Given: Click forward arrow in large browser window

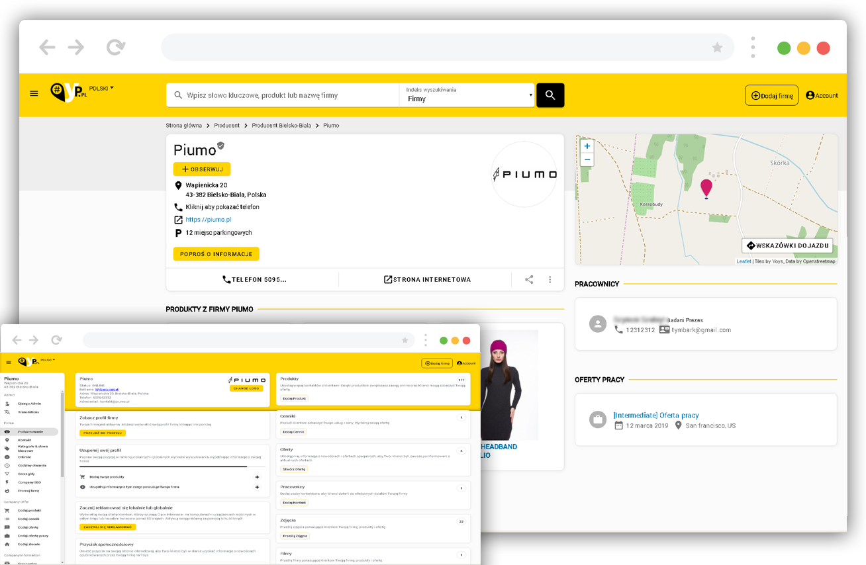Looking at the screenshot, I should click(76, 47).
